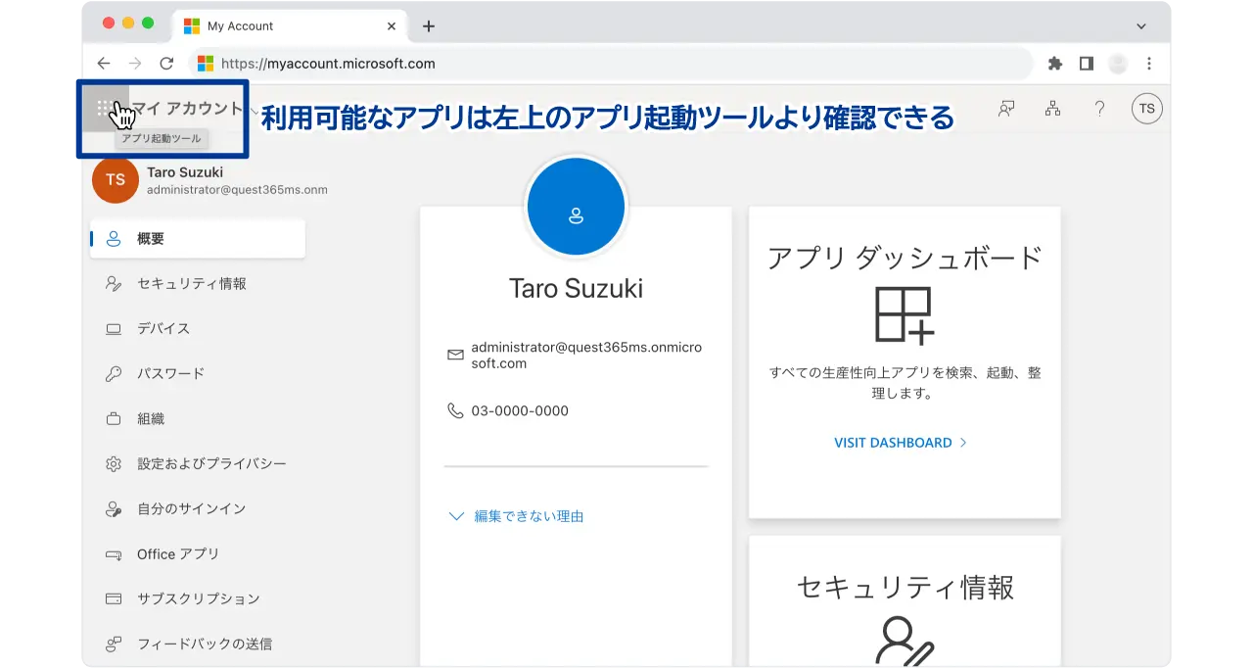
Task: Click the URL address bar
Action: coord(612,64)
